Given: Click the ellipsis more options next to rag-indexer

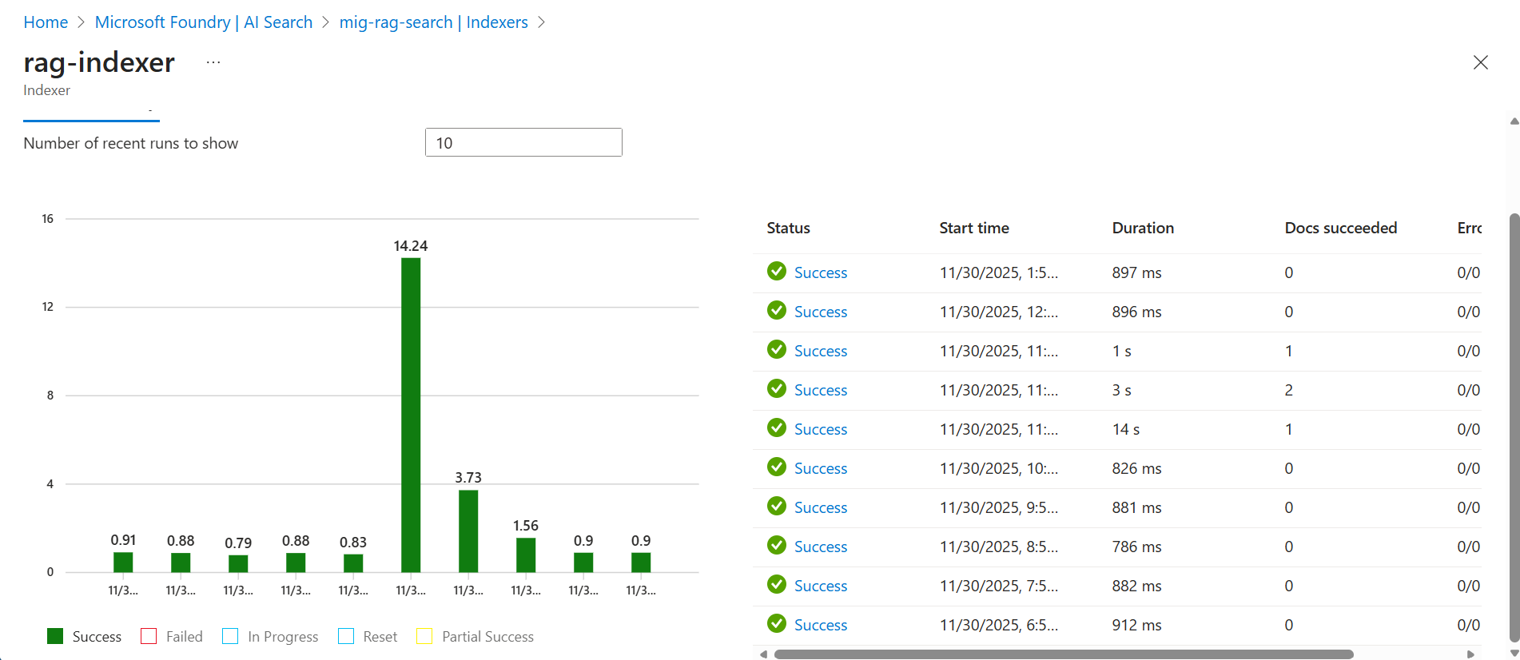Looking at the screenshot, I should point(213,62).
